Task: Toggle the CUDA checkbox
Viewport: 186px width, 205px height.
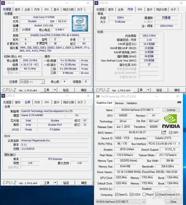Action: [131, 194]
